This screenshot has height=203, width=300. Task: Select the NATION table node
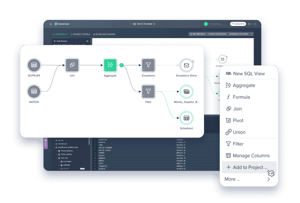[x=34, y=91]
